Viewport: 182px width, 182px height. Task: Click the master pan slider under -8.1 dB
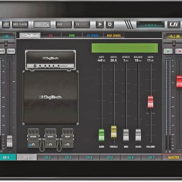click(173, 43)
